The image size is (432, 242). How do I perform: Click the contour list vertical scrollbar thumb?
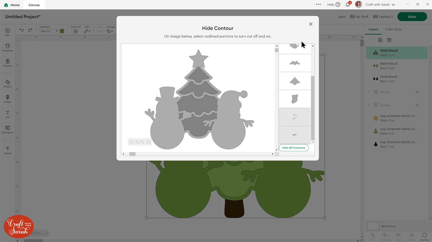click(x=312, y=108)
